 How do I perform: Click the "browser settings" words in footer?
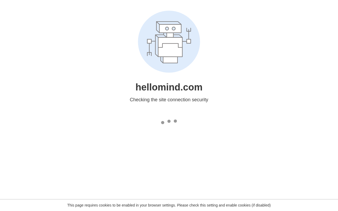coord(162,205)
